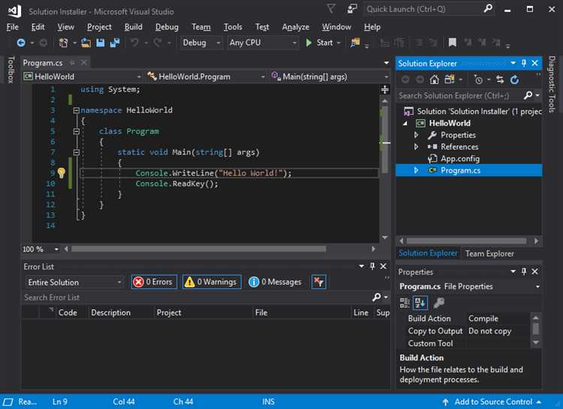Open the Debug menu

pos(167,27)
